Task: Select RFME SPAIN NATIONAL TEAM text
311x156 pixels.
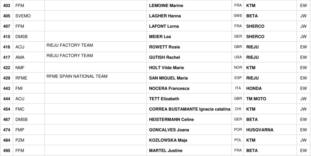Action: tap(77, 76)
